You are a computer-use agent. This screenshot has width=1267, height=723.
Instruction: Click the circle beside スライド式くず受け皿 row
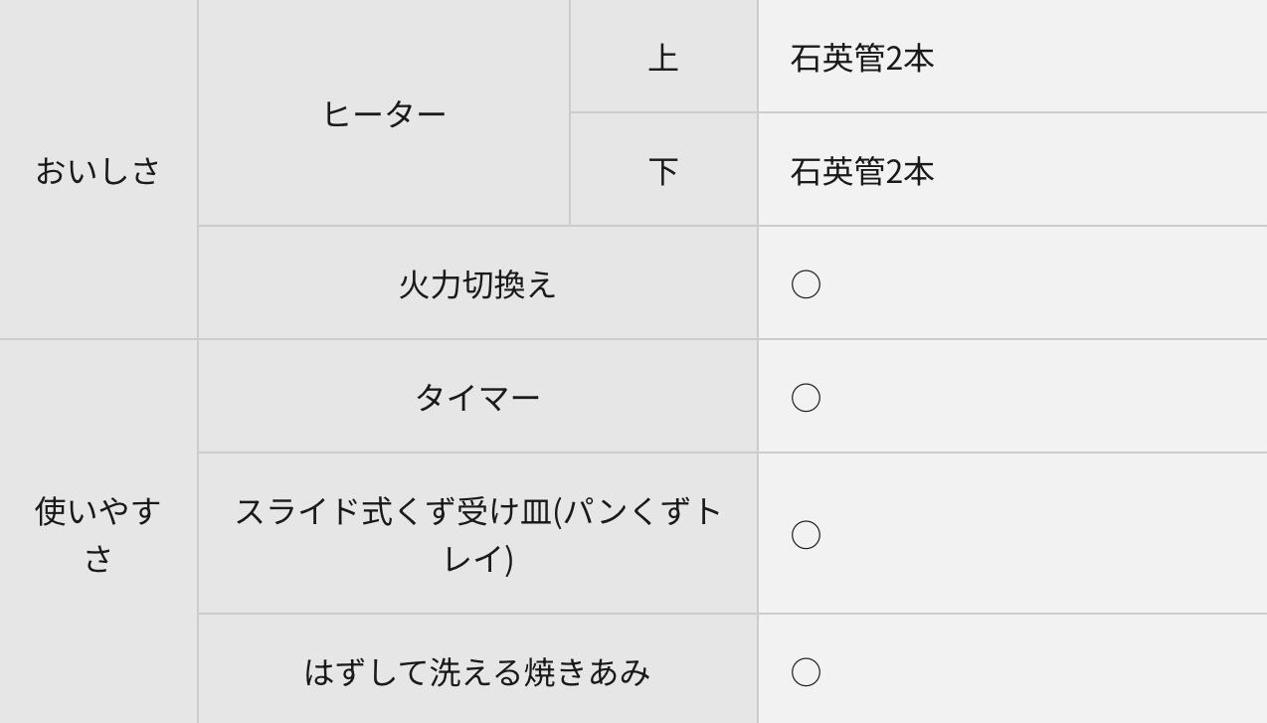pos(806,535)
